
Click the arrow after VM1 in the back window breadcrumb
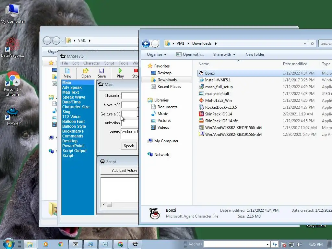coord(89,41)
